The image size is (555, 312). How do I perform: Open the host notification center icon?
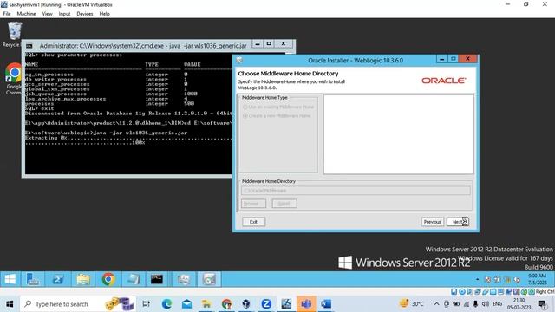542,304
